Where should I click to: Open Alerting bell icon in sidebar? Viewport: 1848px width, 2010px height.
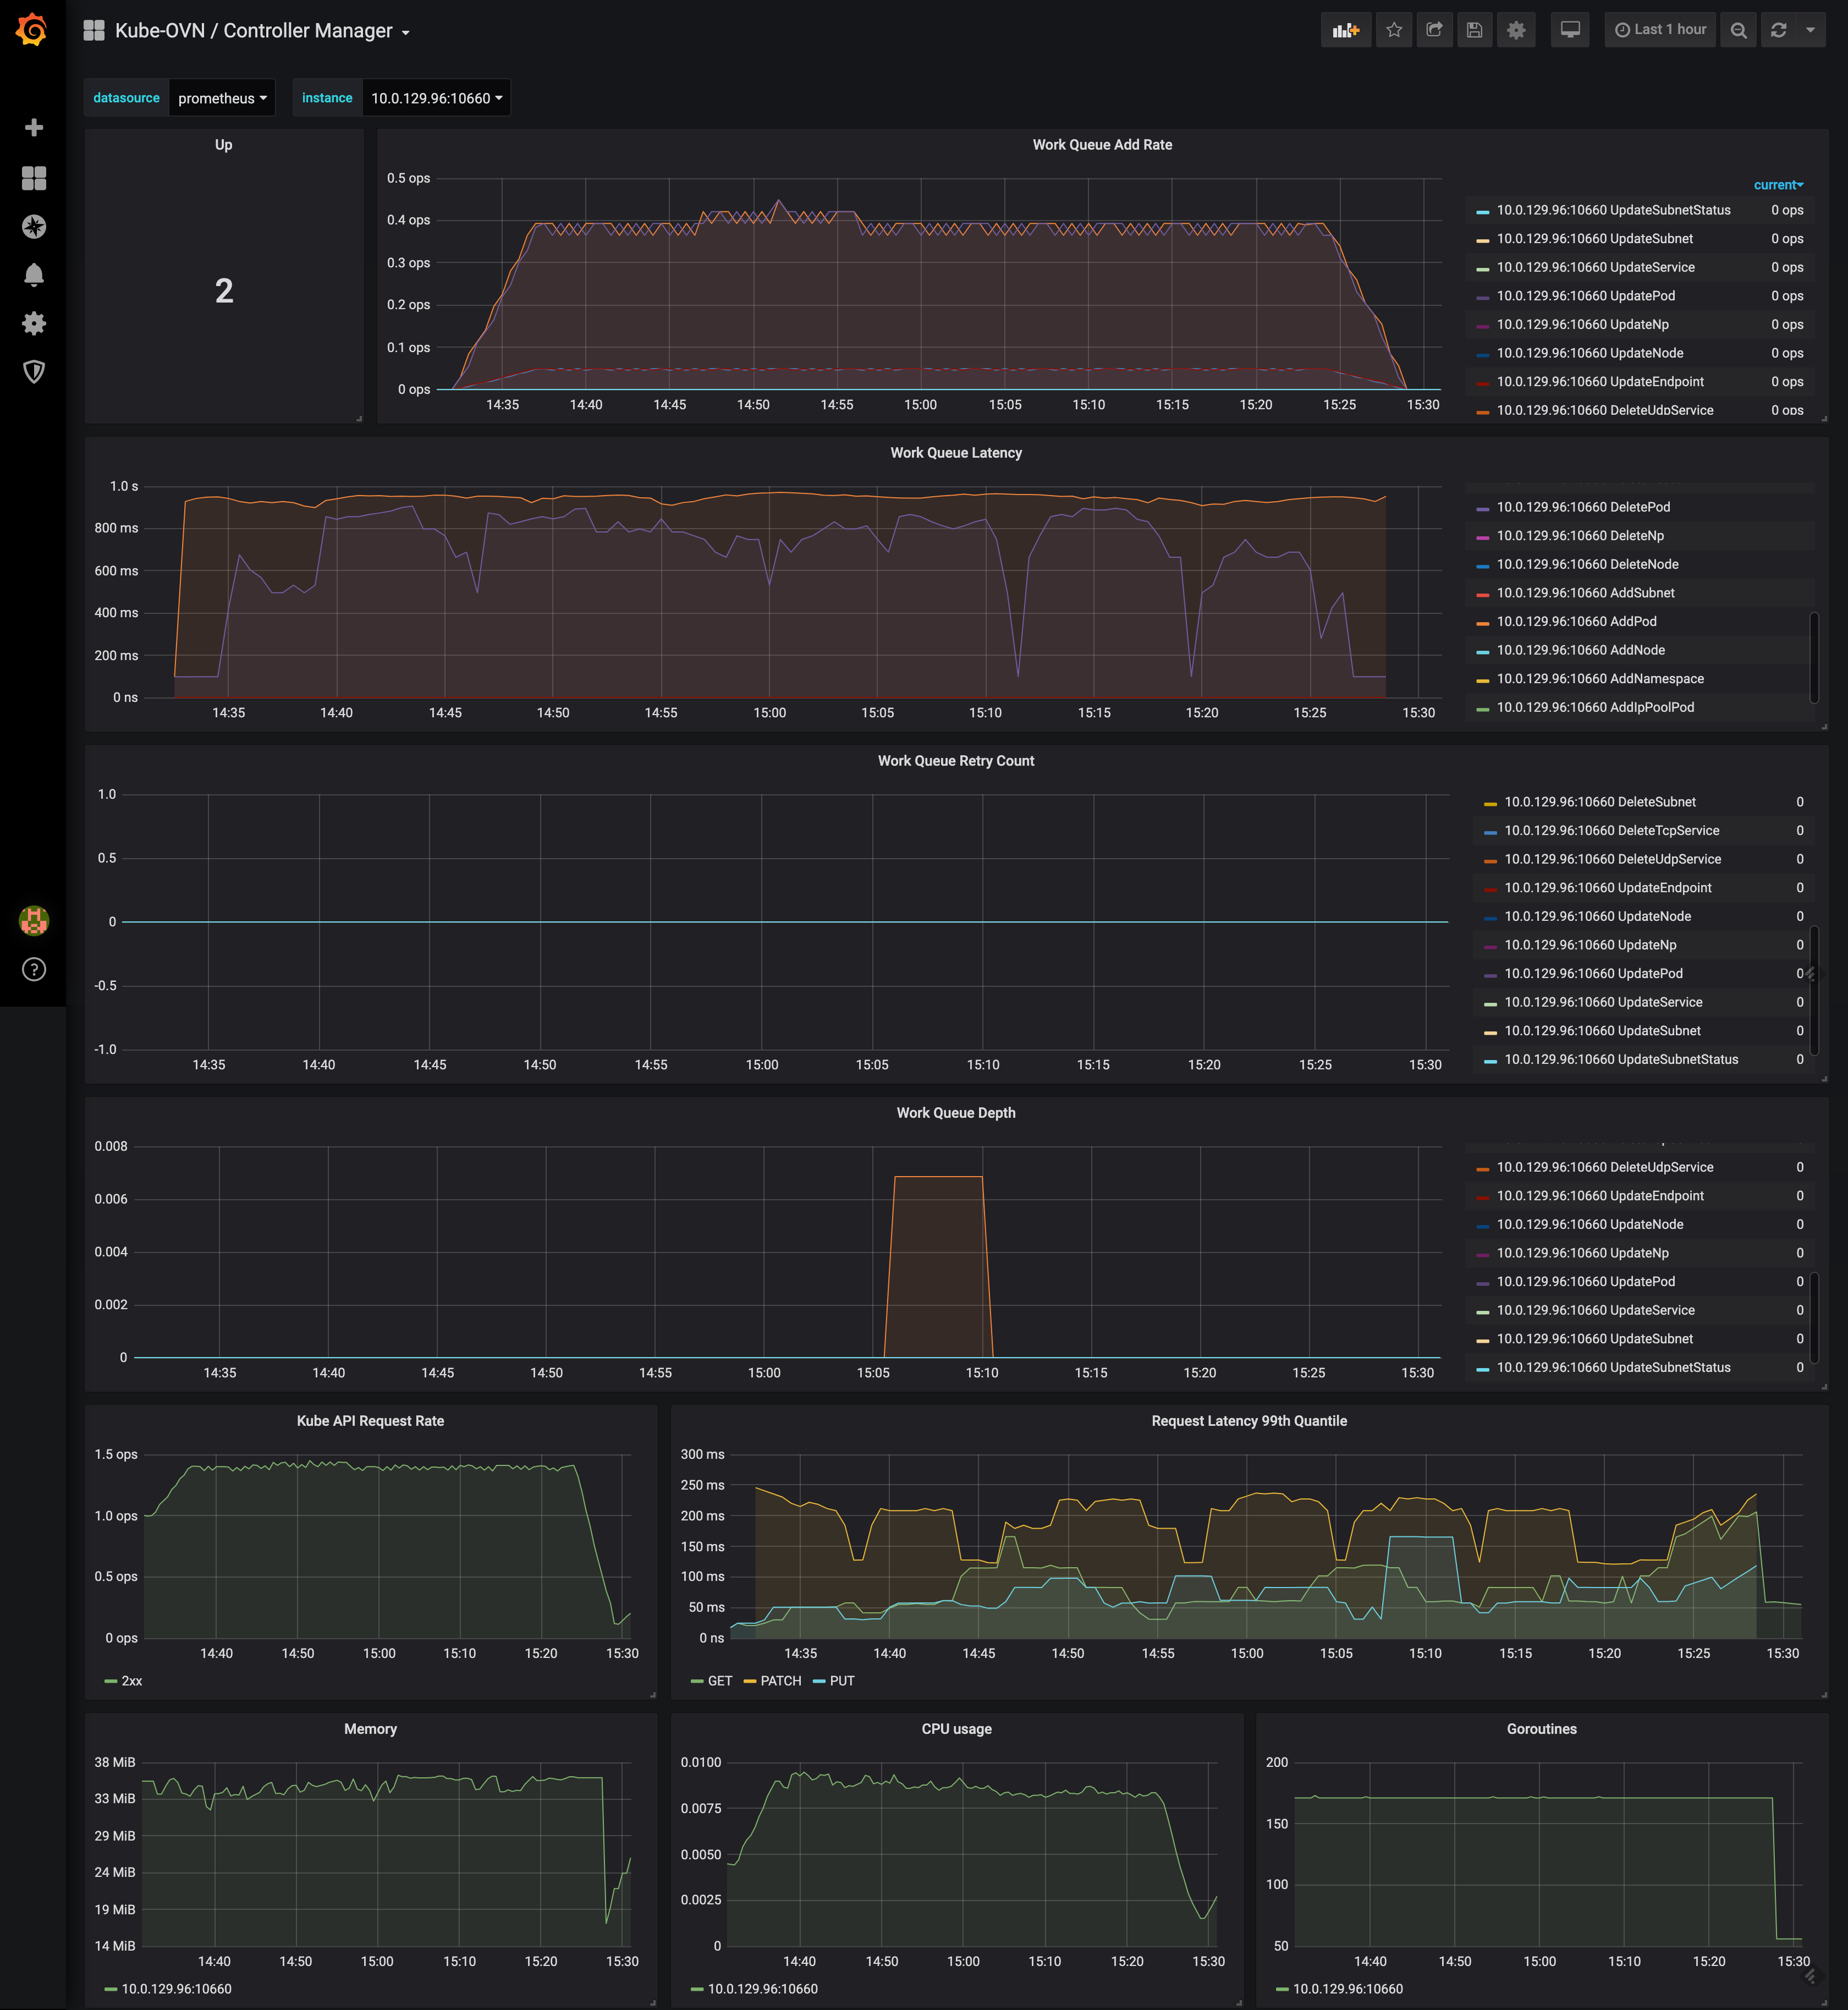[x=34, y=275]
